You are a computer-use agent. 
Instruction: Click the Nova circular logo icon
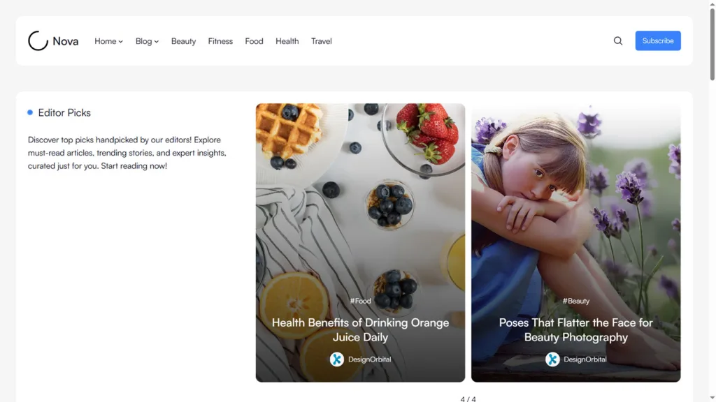(38, 41)
